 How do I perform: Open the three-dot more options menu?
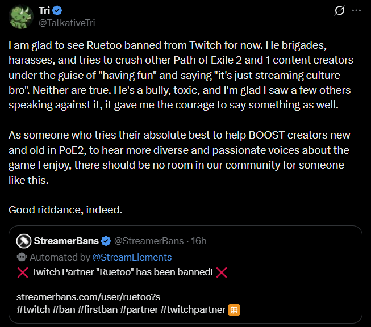356,11
